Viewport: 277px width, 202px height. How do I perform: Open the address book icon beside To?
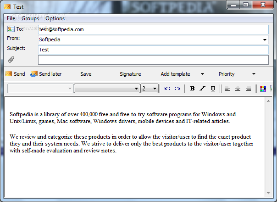[x=11, y=29]
